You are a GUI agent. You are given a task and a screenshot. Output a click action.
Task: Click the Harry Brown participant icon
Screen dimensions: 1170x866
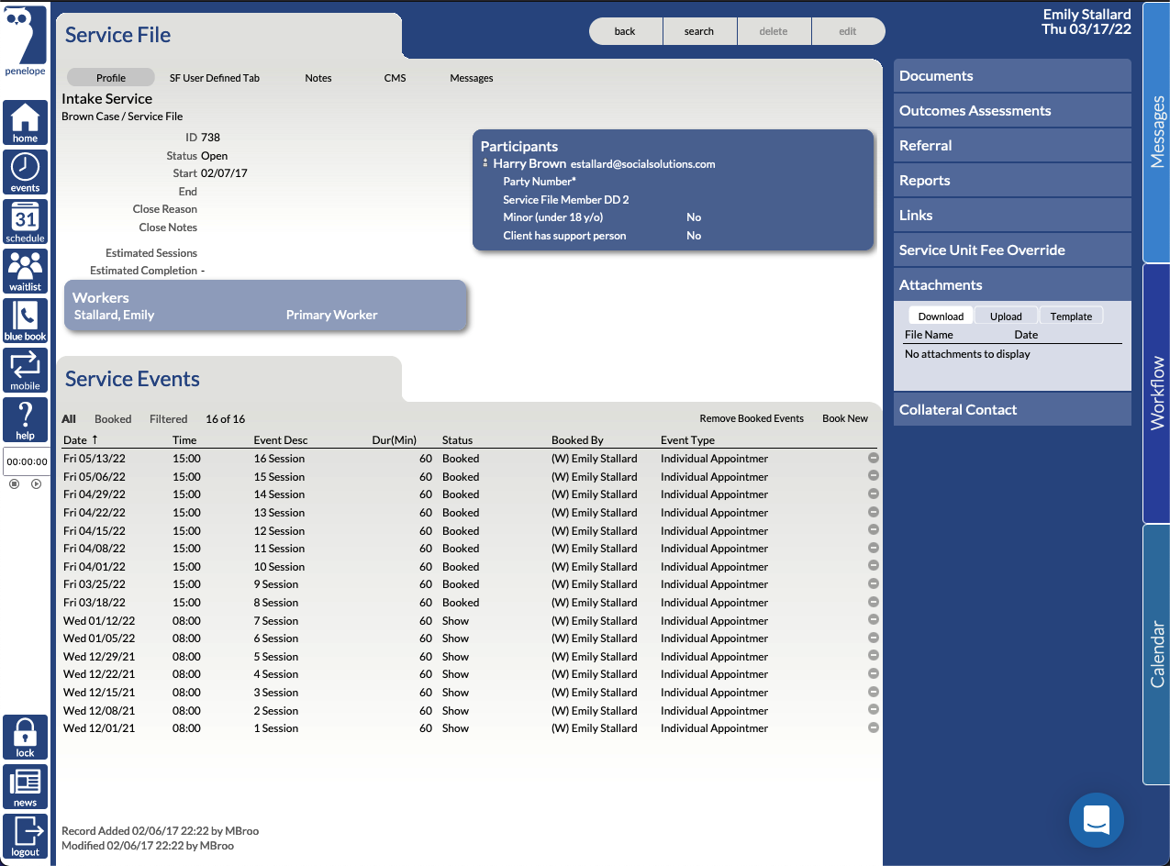485,163
